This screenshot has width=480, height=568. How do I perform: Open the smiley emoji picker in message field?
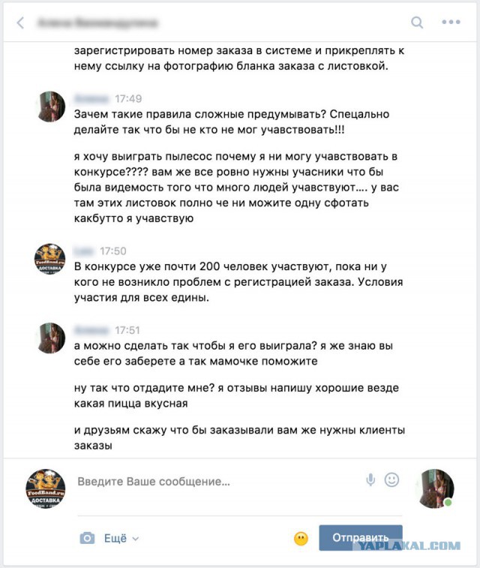coord(391,479)
